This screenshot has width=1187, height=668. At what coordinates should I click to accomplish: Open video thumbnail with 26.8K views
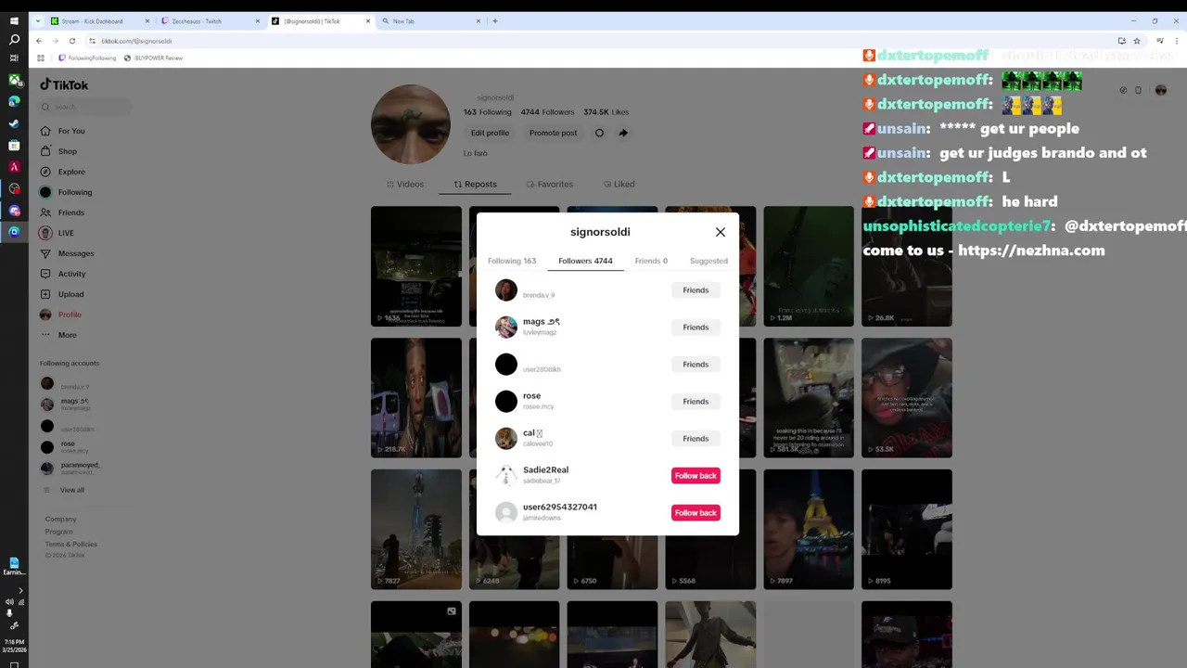coord(906,266)
